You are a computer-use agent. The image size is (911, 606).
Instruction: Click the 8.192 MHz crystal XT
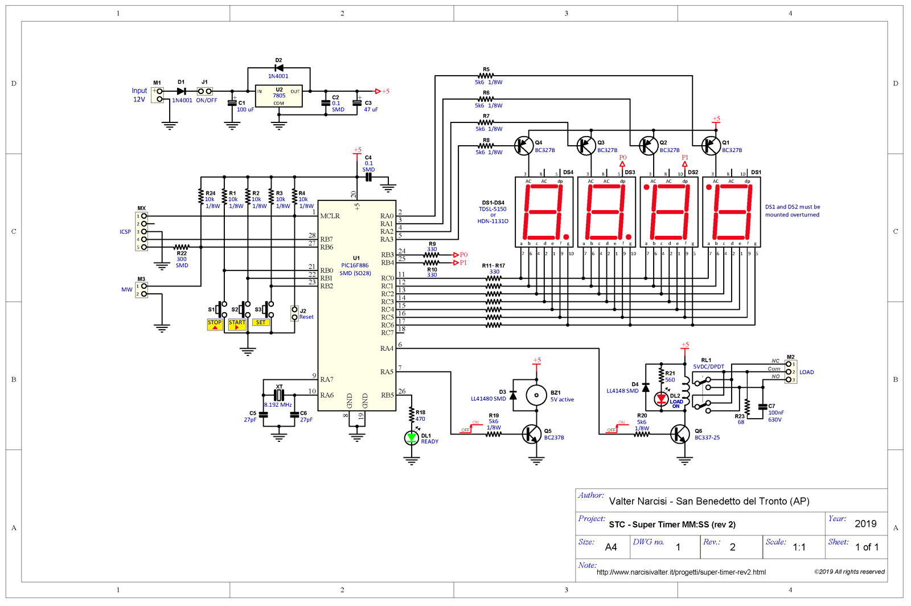(278, 395)
